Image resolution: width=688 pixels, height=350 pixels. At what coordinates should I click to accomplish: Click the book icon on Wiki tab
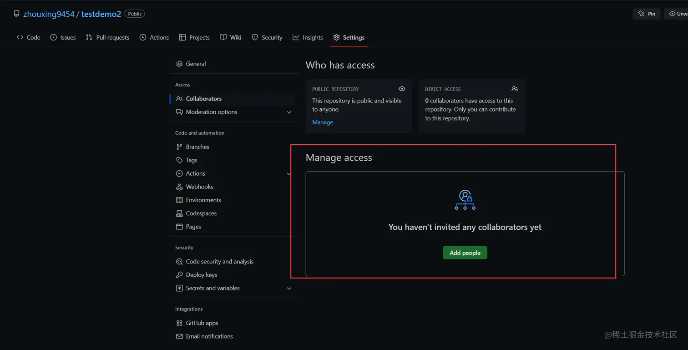pyautogui.click(x=223, y=37)
